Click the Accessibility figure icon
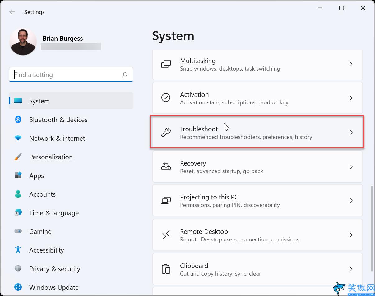375x296 pixels. (x=18, y=250)
